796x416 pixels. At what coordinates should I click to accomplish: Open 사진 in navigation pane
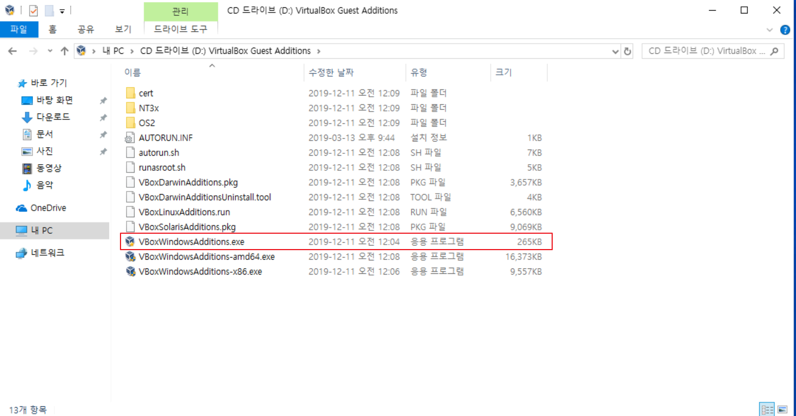click(45, 151)
